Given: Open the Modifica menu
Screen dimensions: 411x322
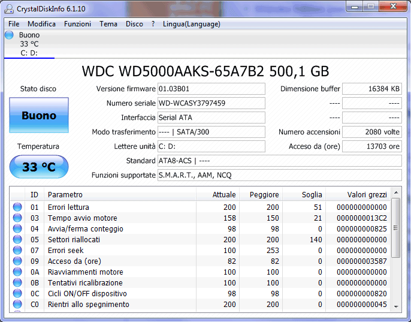Looking at the screenshot, I should 41,24.
